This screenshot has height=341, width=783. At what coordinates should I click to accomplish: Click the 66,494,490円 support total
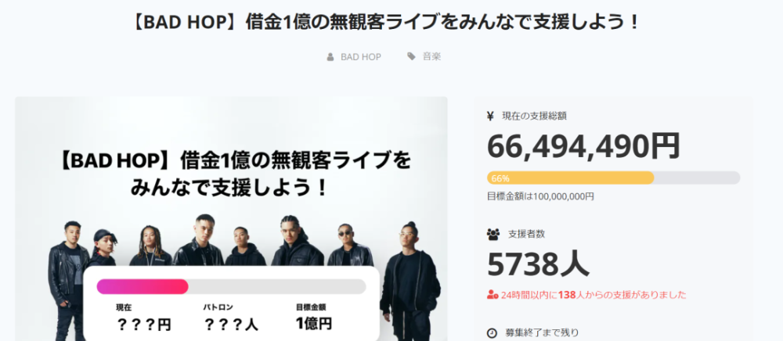point(583,146)
